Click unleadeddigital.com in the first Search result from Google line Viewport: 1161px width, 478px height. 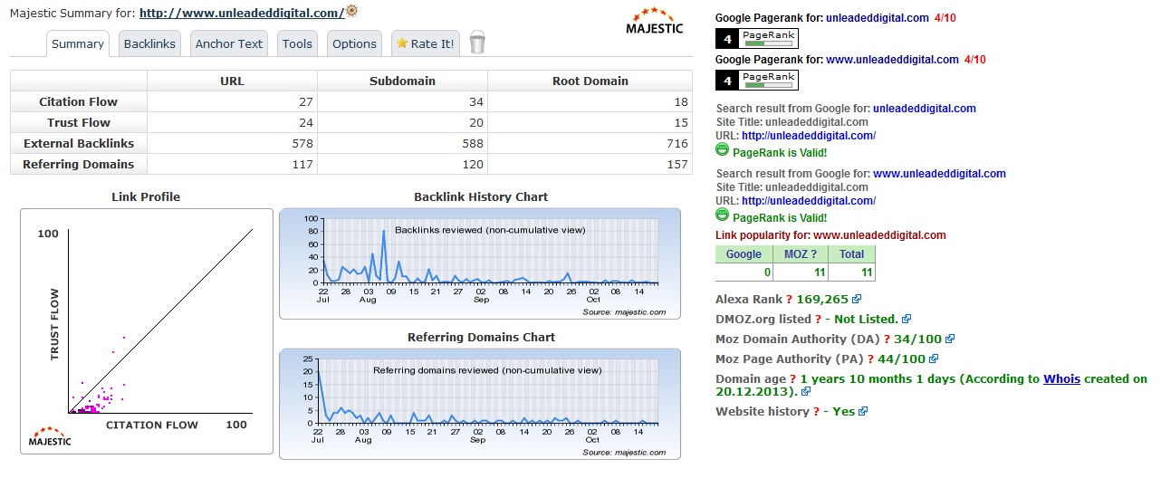tap(925, 109)
